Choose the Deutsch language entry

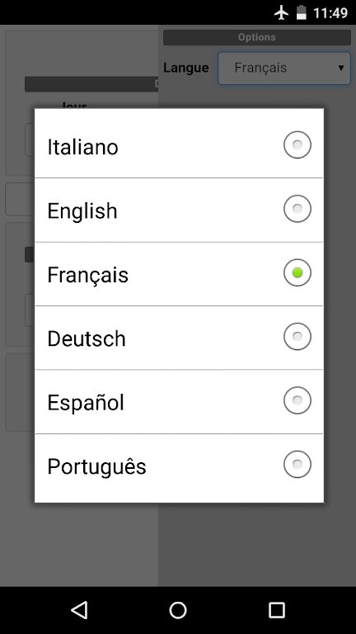pyautogui.click(x=179, y=338)
